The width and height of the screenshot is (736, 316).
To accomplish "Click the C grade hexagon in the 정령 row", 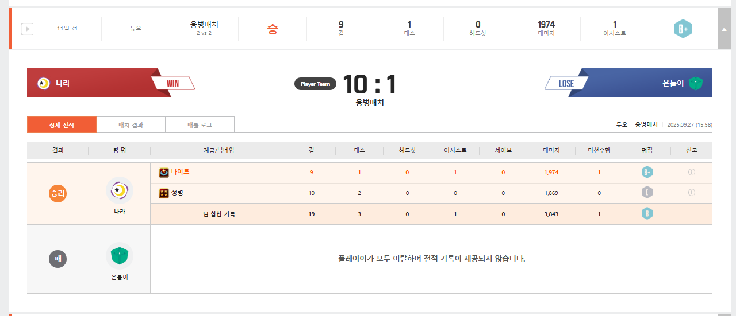I will pos(647,193).
